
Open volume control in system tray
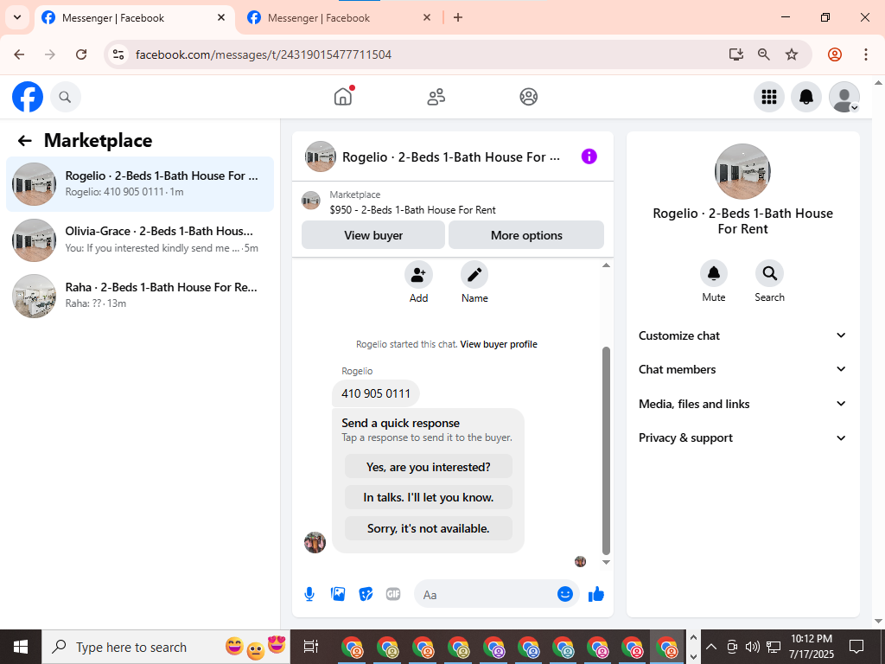click(752, 647)
